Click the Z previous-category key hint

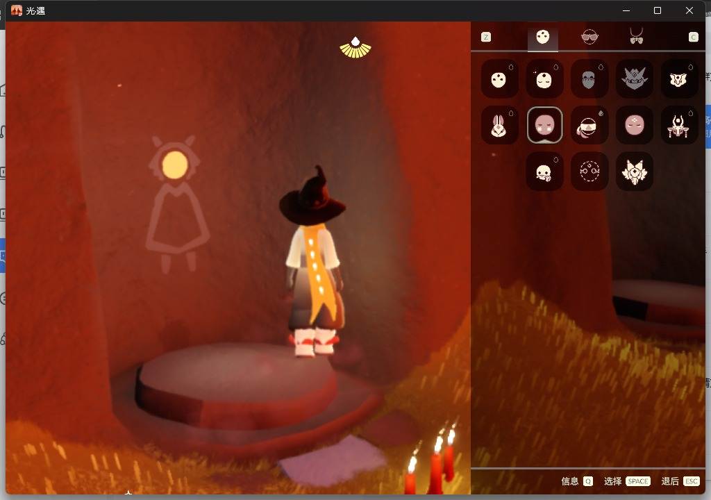tap(485, 37)
